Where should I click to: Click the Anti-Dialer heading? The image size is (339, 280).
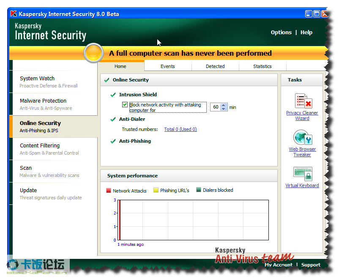(x=132, y=119)
